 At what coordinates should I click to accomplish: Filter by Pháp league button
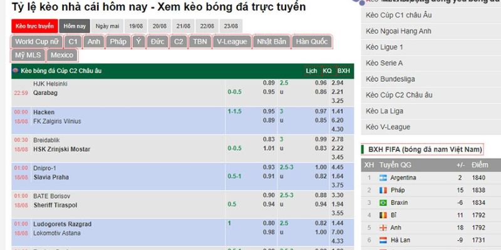coord(118,42)
